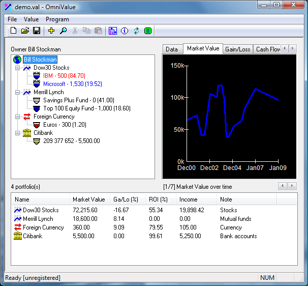Collapse the Citibank tree node
The image size is (308, 286).
pos(17,133)
